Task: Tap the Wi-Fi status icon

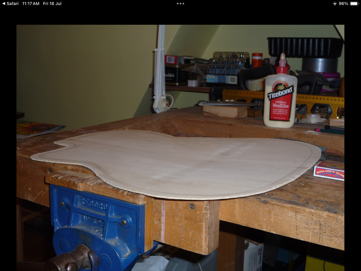Action: coord(335,4)
